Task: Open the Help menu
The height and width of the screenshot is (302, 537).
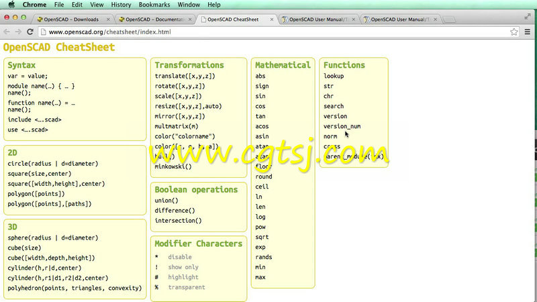Action: [213, 5]
